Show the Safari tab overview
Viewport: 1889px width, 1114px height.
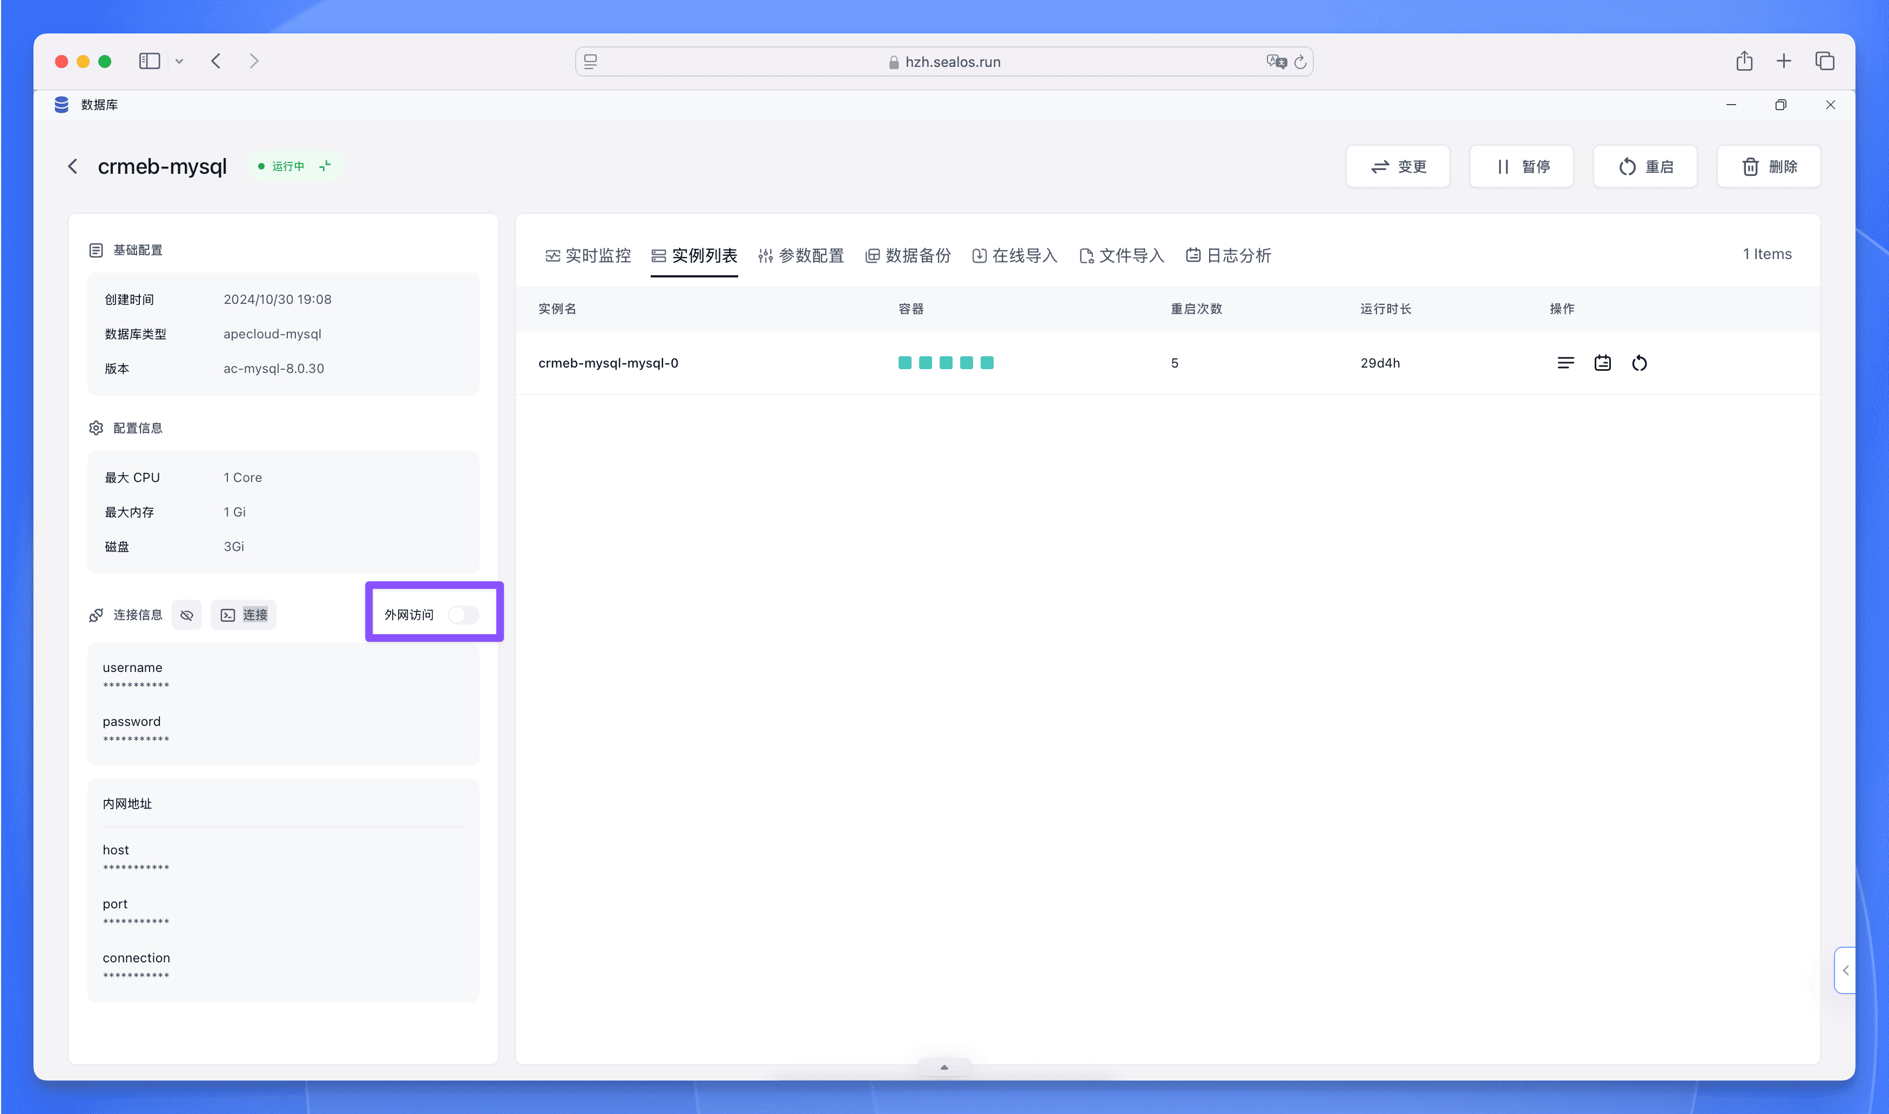[x=1825, y=61]
